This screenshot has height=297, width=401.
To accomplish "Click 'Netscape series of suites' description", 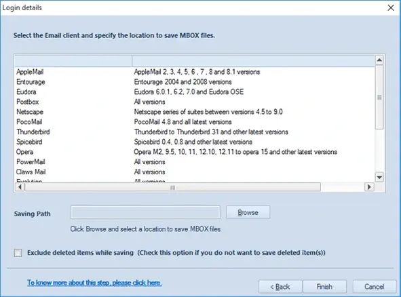I will tap(208, 112).
